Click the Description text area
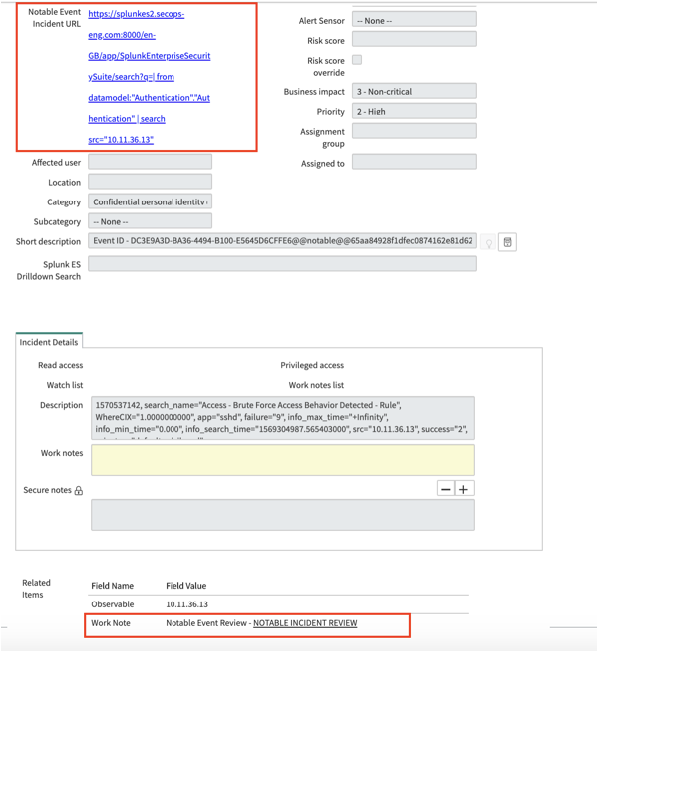This screenshot has height=803, width=692. point(282,418)
